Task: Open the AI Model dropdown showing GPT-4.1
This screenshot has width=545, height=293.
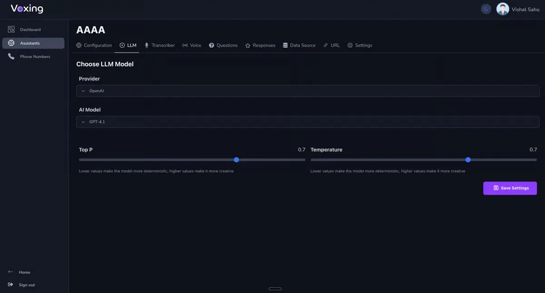Action: [307, 121]
